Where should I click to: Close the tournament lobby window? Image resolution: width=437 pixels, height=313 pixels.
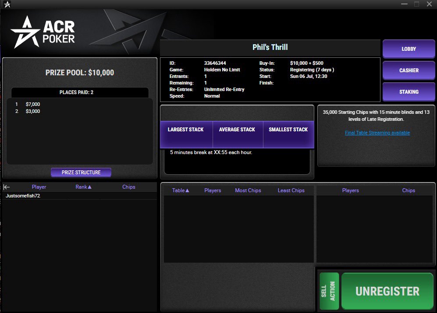click(x=429, y=4)
